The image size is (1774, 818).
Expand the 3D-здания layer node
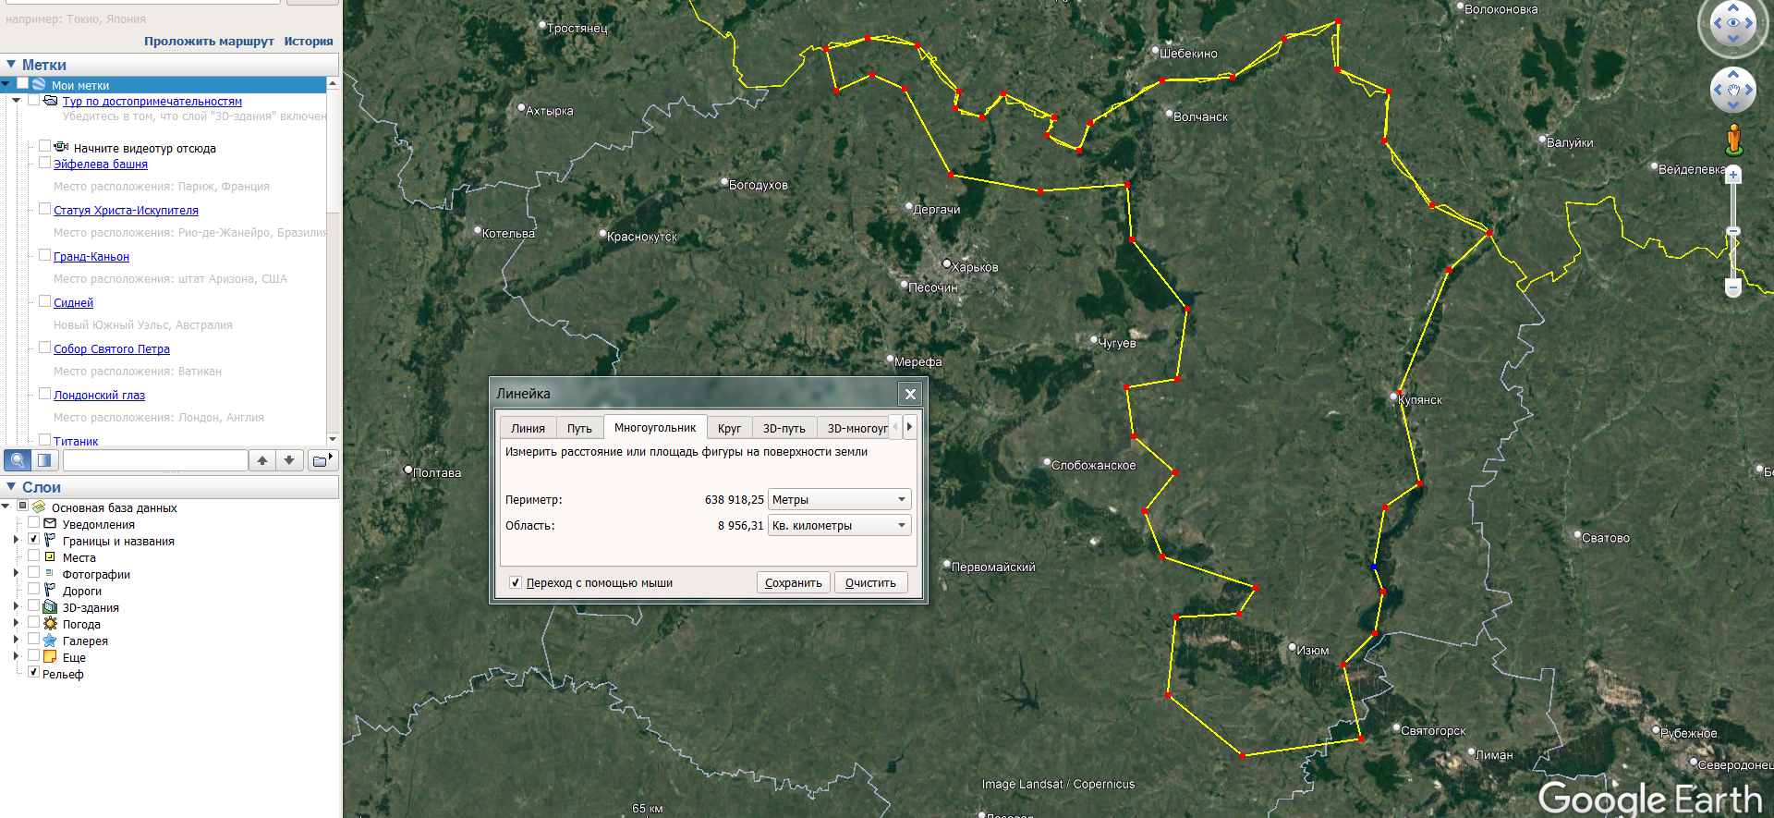point(16,606)
